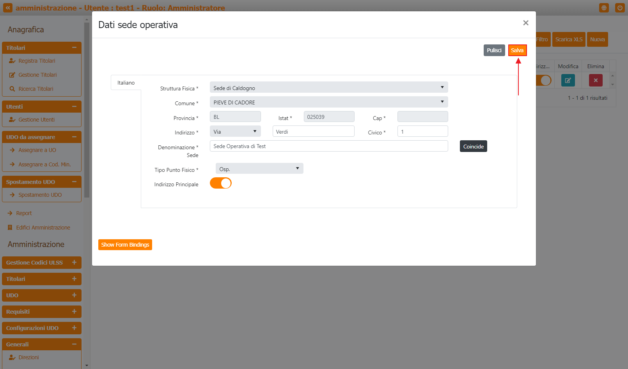Click the Show Form Bindings button
Viewport: 628px width, 369px height.
[125, 245]
